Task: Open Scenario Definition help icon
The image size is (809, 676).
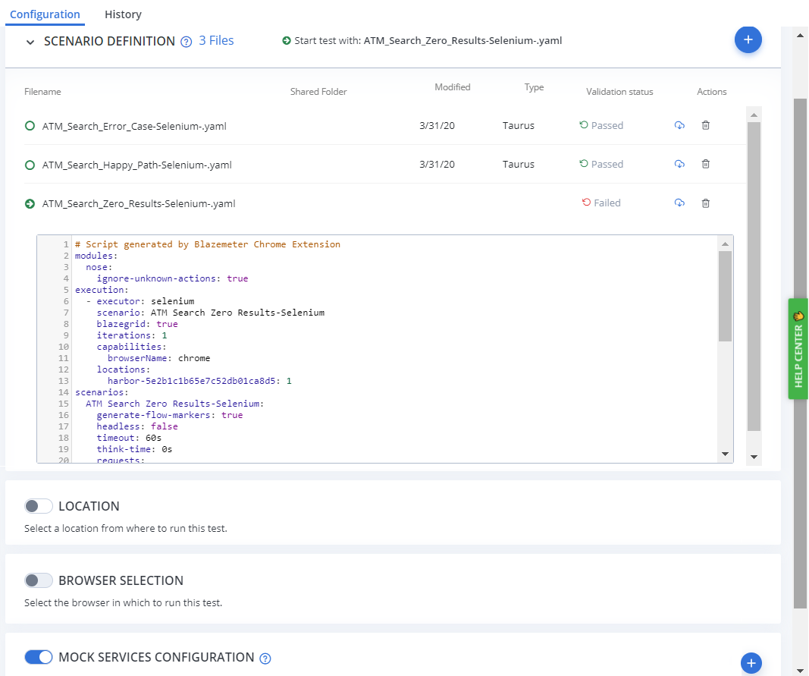Action: (187, 42)
